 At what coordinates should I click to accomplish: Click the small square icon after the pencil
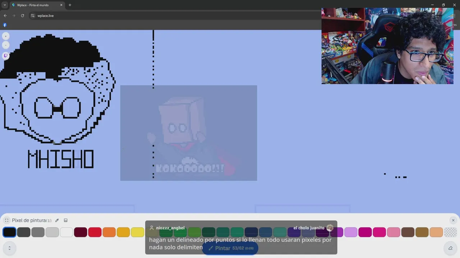(x=66, y=220)
